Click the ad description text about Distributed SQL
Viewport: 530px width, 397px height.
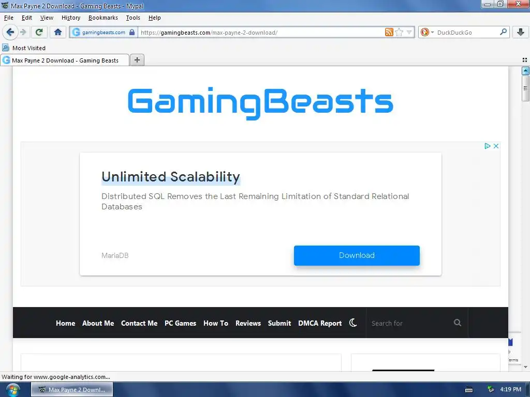coord(255,201)
